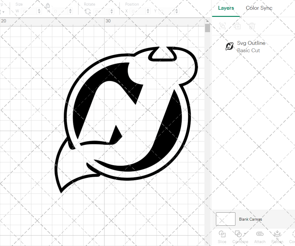Open the Layers tab

(x=226, y=8)
